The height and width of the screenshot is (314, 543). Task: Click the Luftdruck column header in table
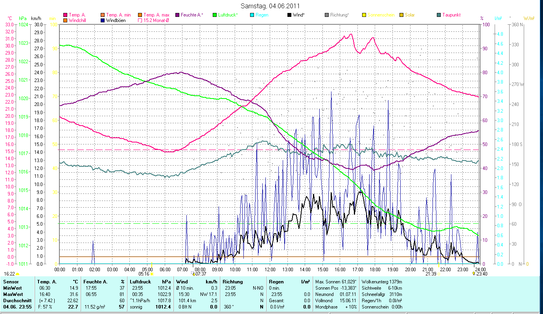140,282
